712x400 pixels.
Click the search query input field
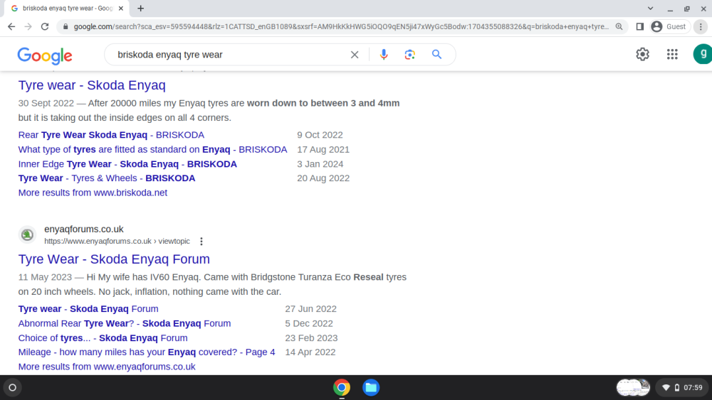[229, 55]
